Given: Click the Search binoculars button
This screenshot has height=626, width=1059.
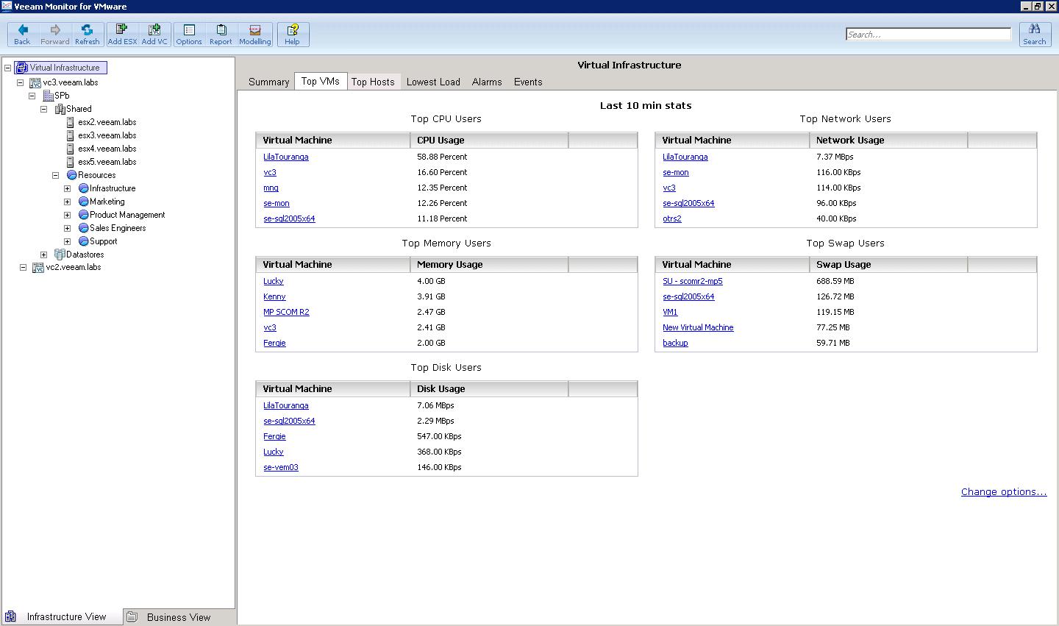Looking at the screenshot, I should [x=1034, y=35].
